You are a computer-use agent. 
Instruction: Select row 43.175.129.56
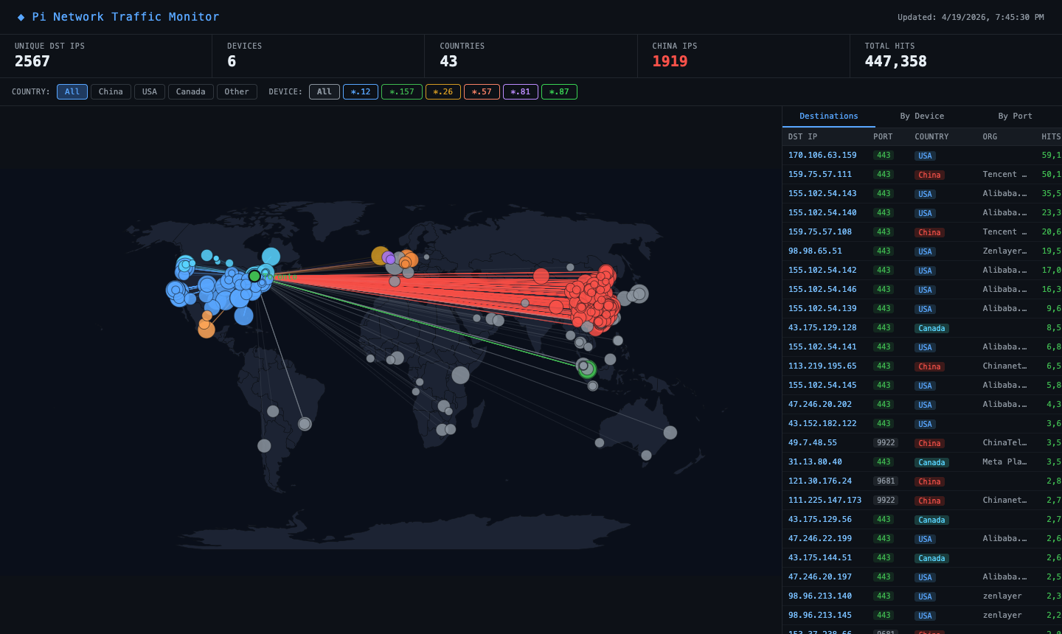(x=922, y=520)
